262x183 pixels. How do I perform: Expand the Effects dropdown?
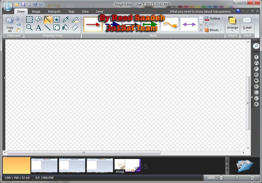[x=213, y=30]
